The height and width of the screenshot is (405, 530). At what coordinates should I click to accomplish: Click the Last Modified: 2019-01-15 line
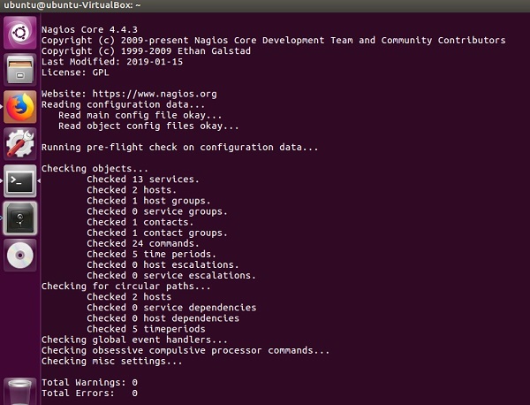110,62
